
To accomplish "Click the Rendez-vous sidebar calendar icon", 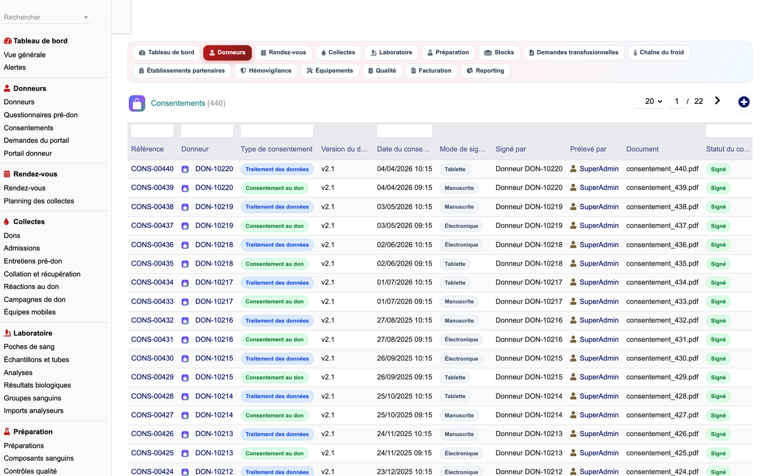I will pos(7,174).
